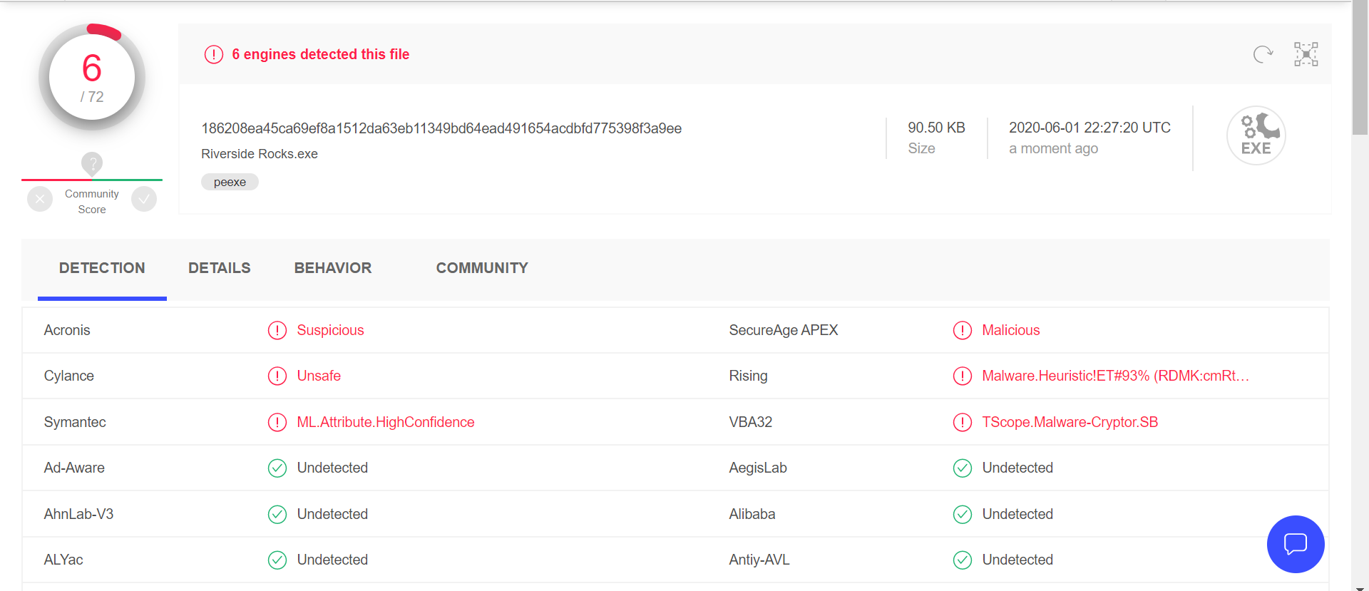Click the file name Riverside Rocks.exe

click(x=260, y=154)
